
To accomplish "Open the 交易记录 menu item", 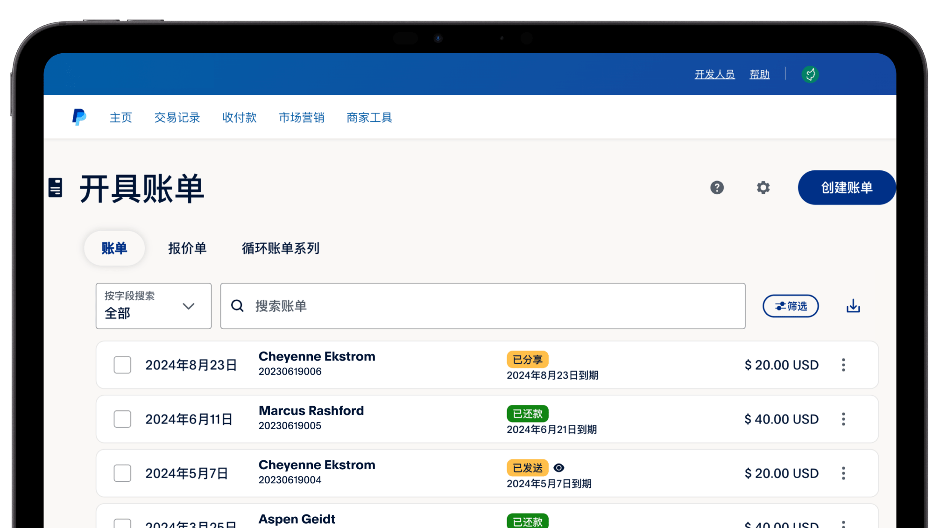I will pyautogui.click(x=177, y=118).
